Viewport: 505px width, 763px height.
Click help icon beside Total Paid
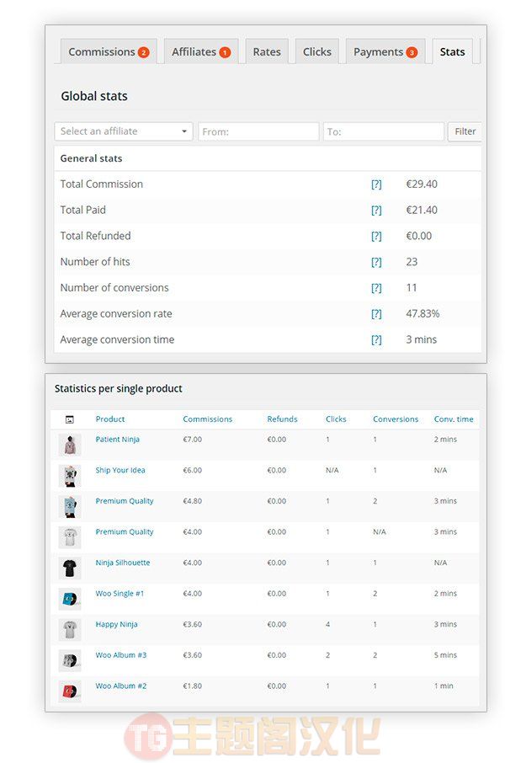click(376, 211)
